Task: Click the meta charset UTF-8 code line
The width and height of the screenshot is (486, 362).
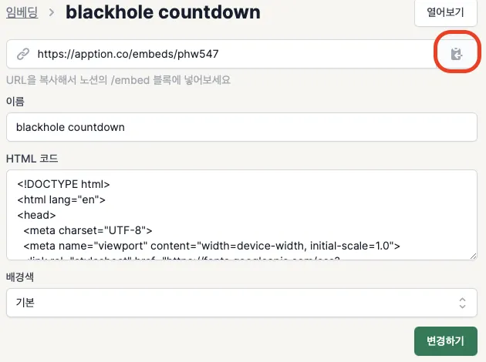Action: (x=89, y=230)
